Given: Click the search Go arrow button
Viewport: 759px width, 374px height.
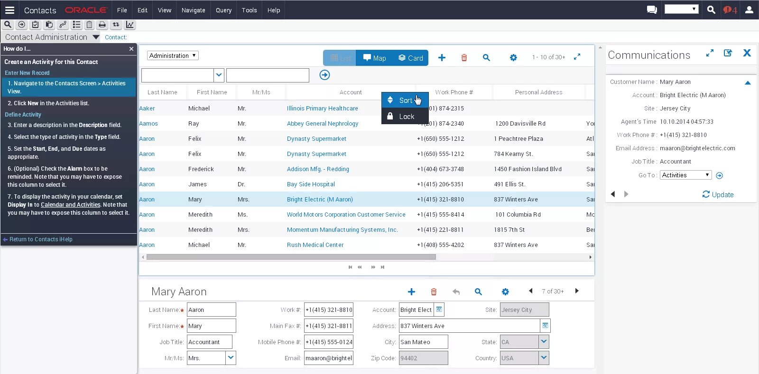Looking at the screenshot, I should click(324, 75).
